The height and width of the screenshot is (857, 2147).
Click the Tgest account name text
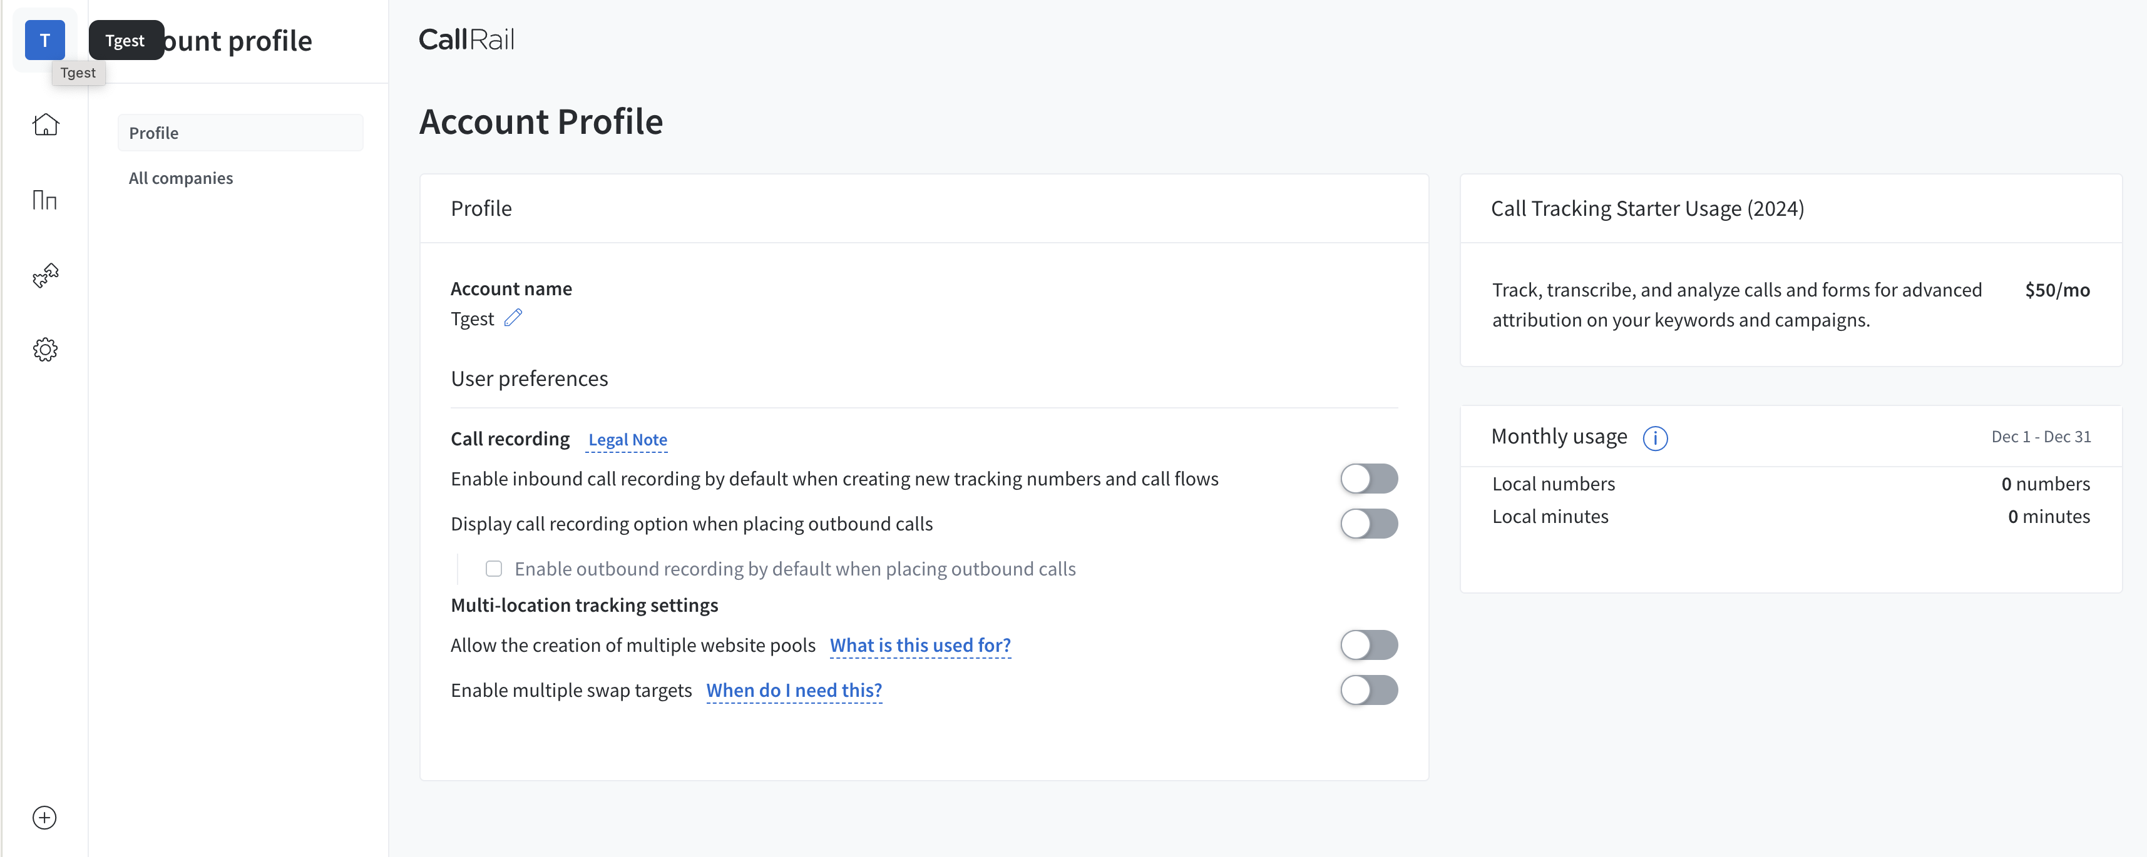pos(472,319)
